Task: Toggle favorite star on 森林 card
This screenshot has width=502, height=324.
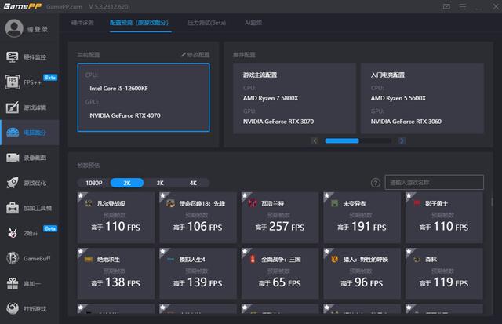Action: (409, 251)
